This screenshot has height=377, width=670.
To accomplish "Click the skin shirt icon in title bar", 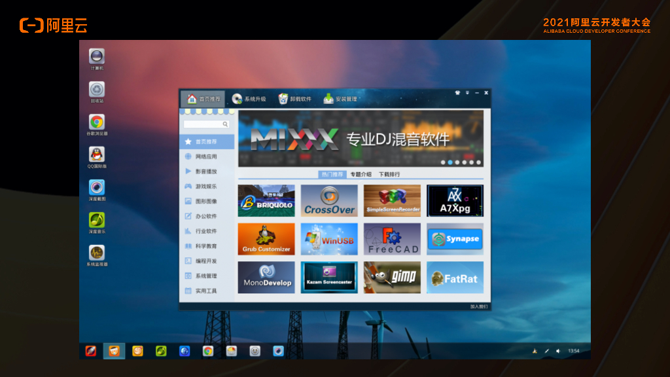I will pos(457,93).
